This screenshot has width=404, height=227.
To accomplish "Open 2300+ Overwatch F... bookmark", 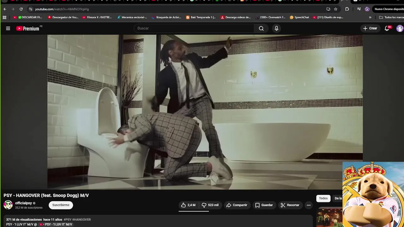I will coord(270,17).
